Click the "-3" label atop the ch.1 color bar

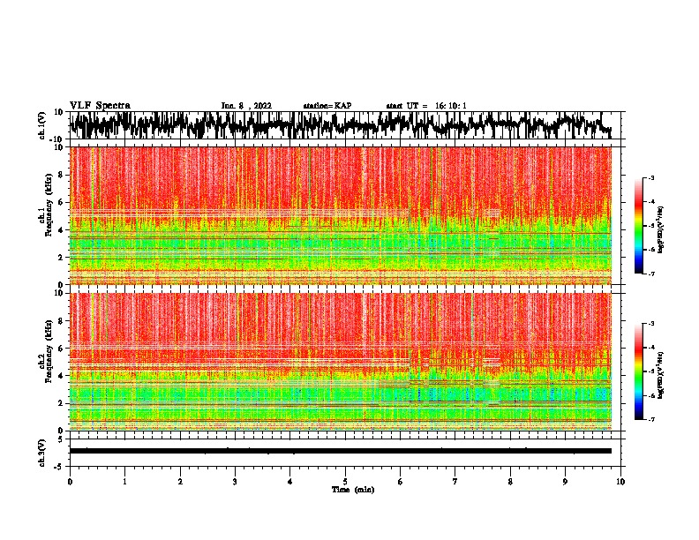[x=650, y=178]
